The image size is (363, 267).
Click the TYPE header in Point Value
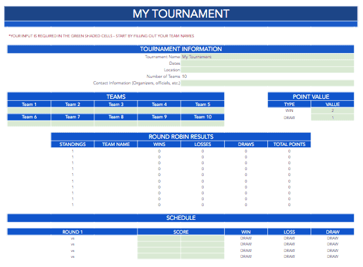(x=290, y=104)
